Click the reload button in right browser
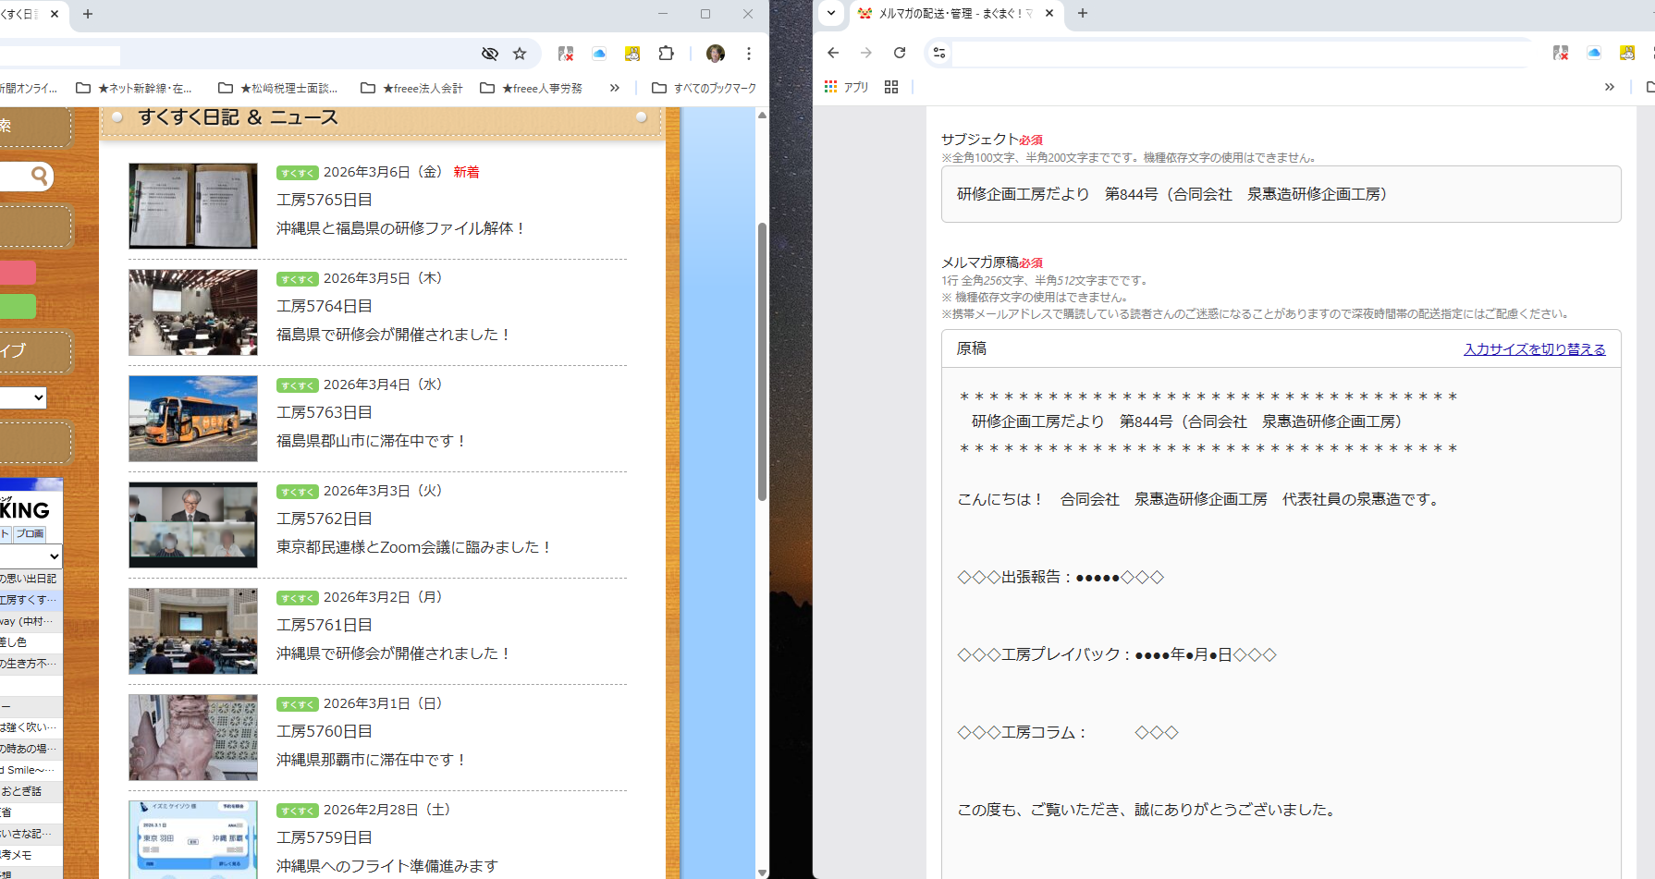1655x879 pixels. [x=900, y=53]
